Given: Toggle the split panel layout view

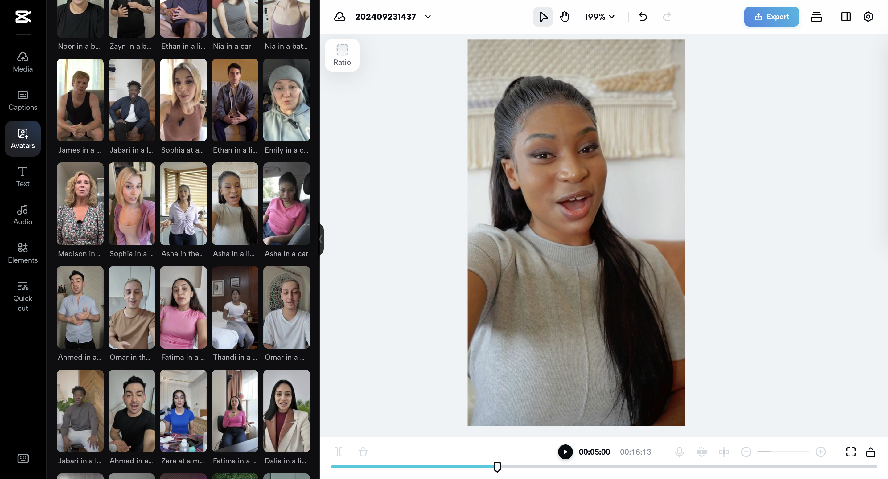Looking at the screenshot, I should (845, 17).
